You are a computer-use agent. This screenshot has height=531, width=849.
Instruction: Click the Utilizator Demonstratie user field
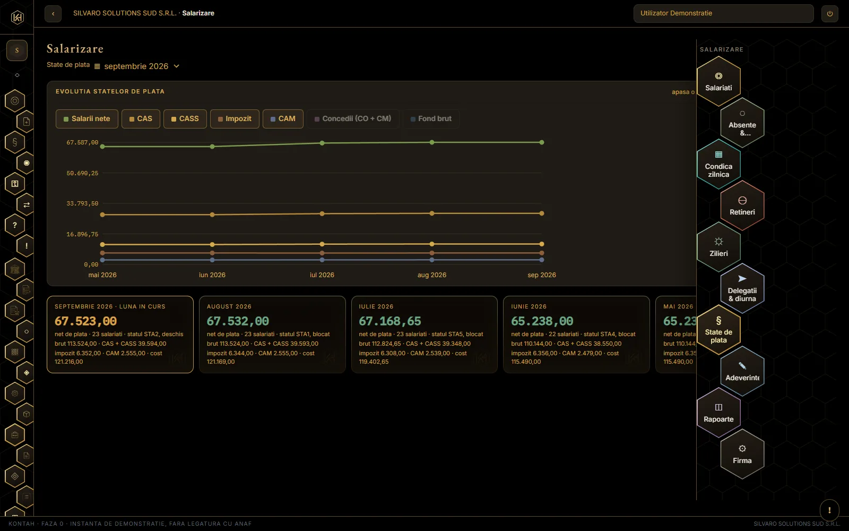click(723, 14)
